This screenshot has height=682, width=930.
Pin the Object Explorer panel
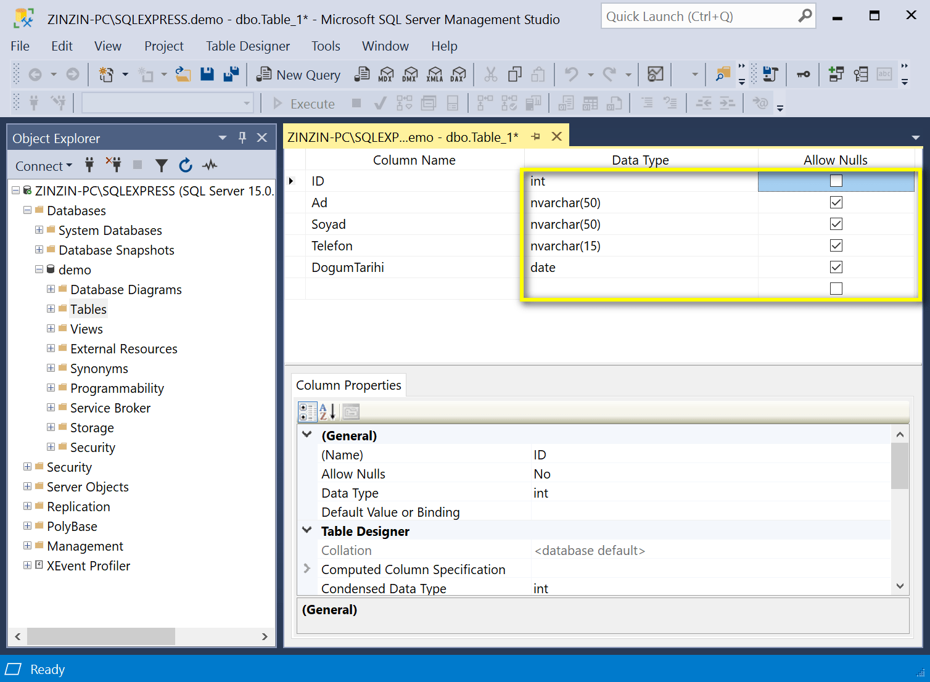pos(242,138)
